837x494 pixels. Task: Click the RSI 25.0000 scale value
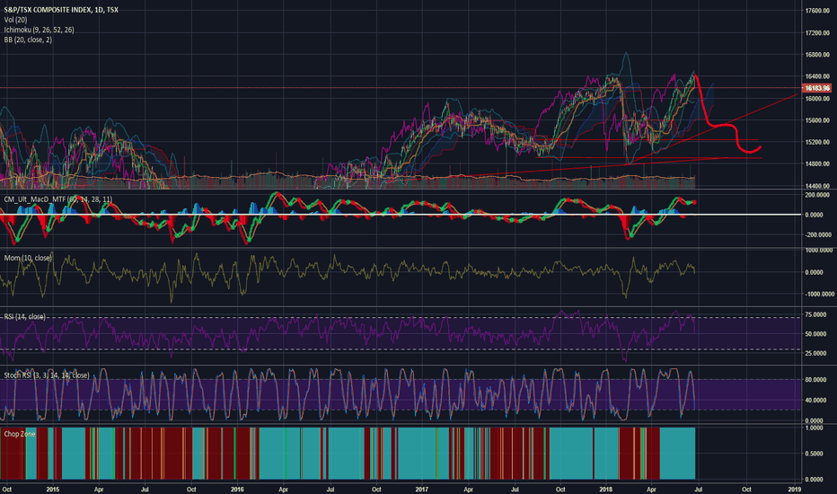(815, 354)
